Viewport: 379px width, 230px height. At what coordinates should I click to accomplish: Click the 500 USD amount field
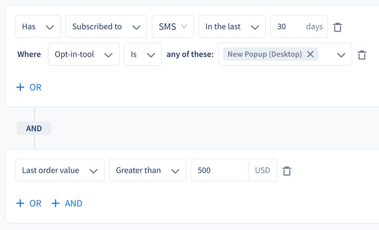(219, 170)
